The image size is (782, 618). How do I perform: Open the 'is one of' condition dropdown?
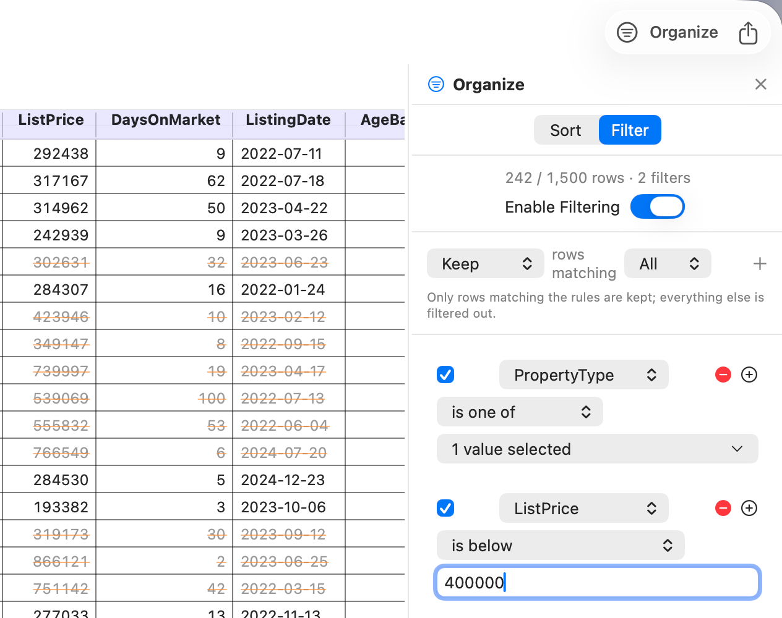point(520,412)
